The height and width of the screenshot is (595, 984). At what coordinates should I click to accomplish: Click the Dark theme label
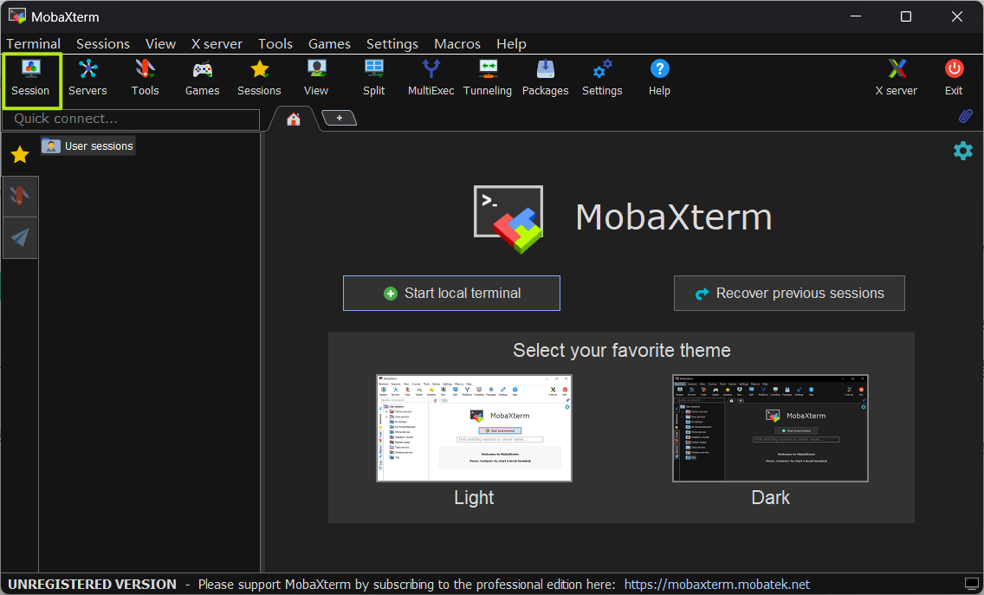coord(771,497)
